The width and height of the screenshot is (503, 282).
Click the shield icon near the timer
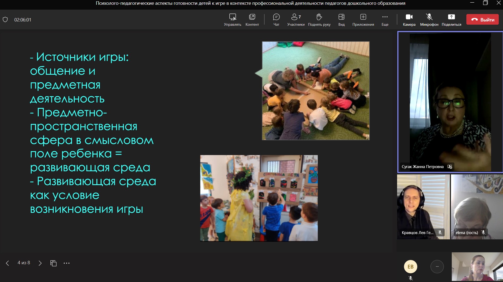5,19
